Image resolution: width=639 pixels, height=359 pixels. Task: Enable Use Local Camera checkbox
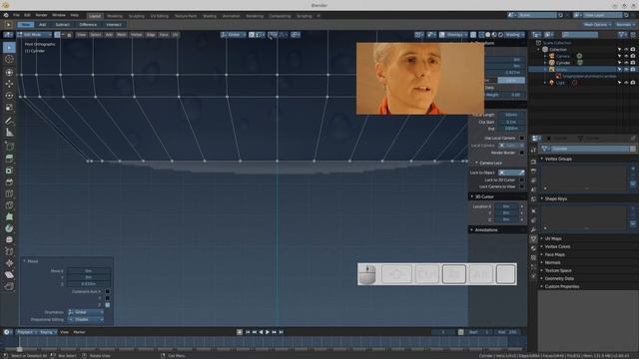pyautogui.click(x=521, y=138)
